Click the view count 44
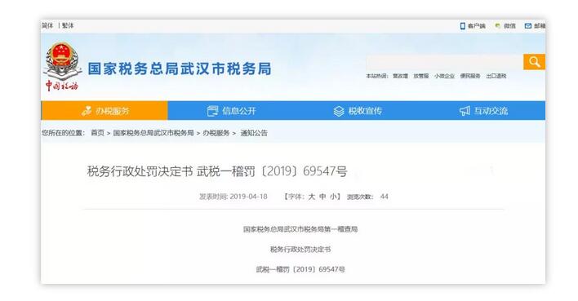Viewport: 578px width, 301px height. click(384, 197)
